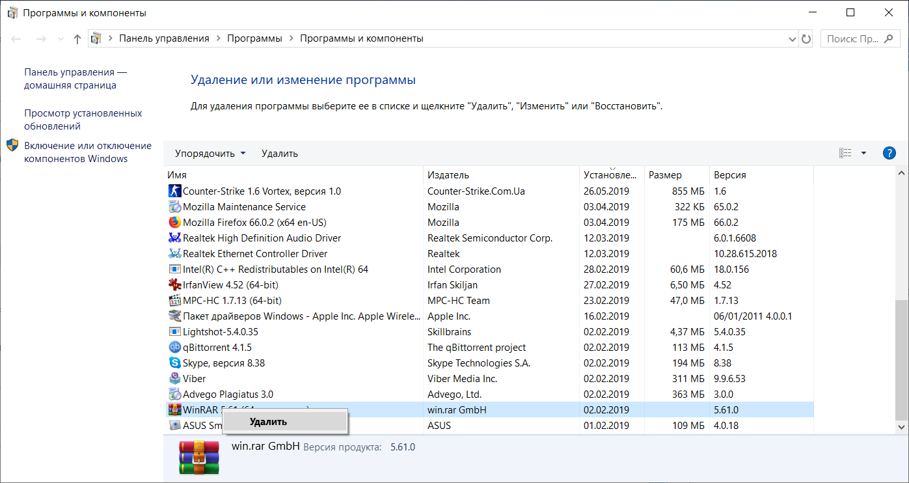Click the scrollbar up arrow

click(901, 174)
